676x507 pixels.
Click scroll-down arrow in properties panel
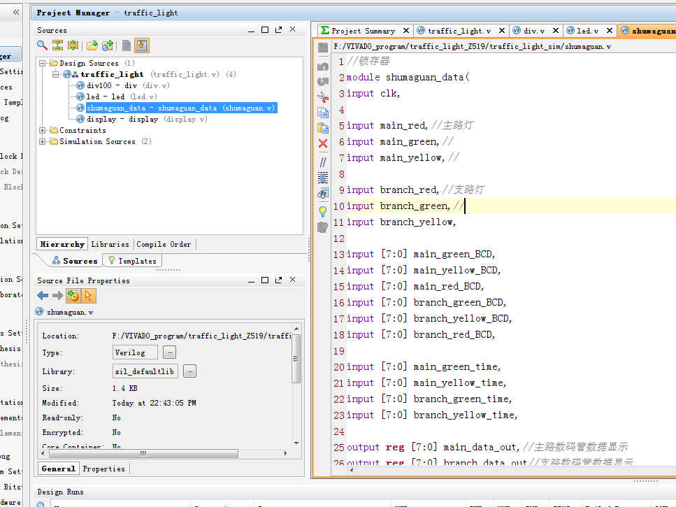296,443
